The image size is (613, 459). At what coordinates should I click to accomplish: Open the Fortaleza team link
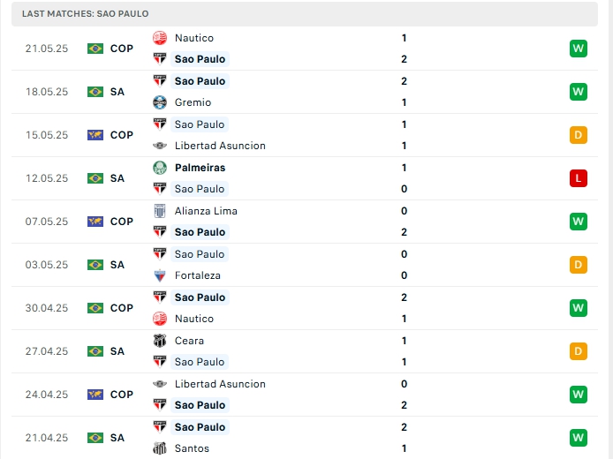tap(198, 275)
